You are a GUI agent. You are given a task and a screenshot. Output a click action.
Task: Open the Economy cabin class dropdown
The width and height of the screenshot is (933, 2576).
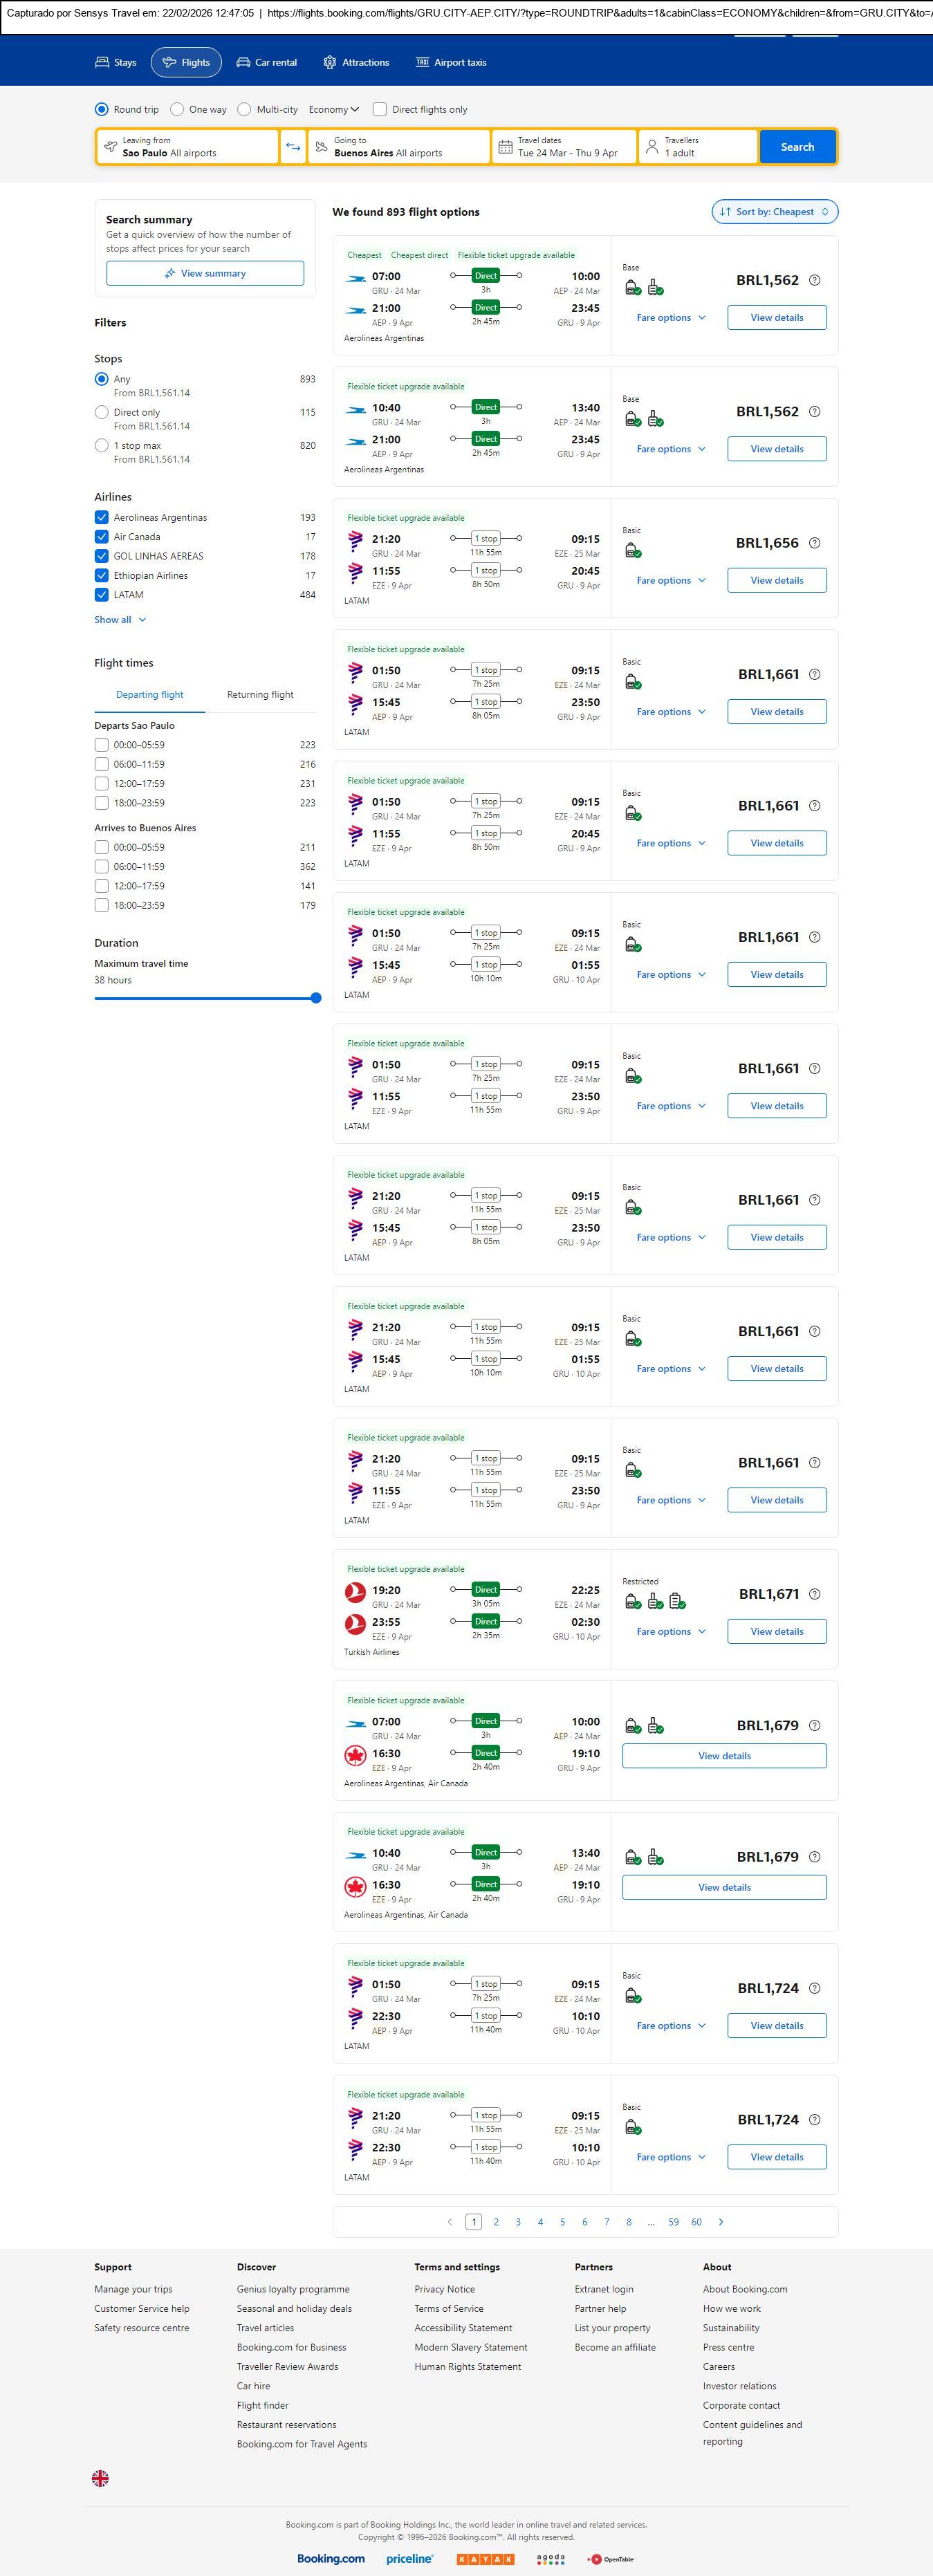(x=333, y=110)
